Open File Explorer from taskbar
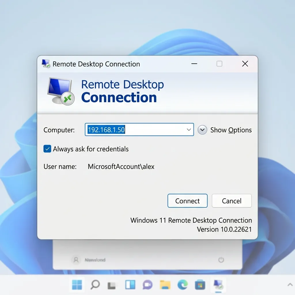 click(165, 285)
